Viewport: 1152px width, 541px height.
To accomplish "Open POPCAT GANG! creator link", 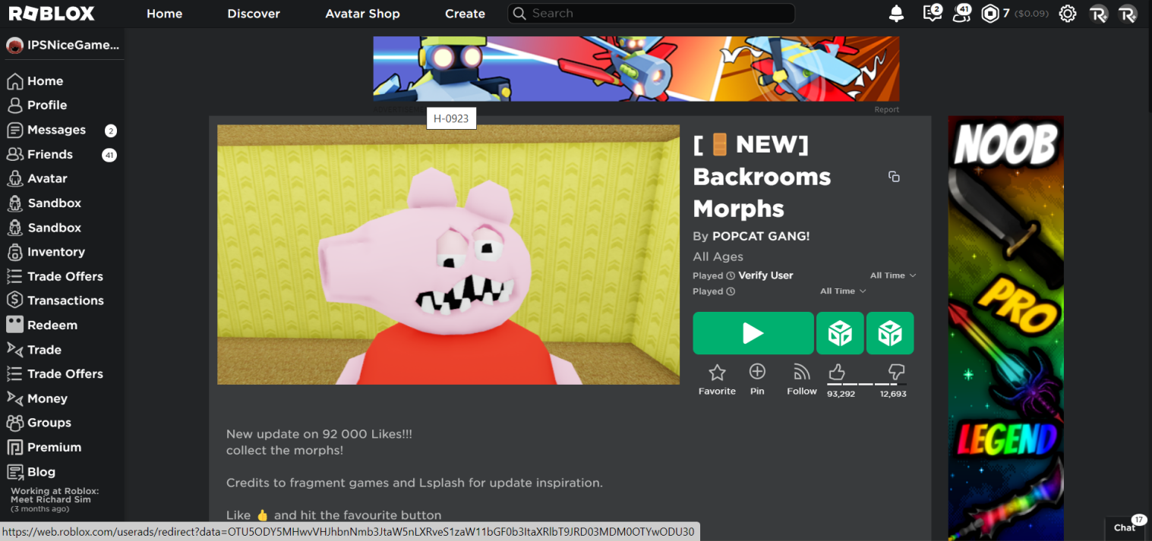I will 761,236.
